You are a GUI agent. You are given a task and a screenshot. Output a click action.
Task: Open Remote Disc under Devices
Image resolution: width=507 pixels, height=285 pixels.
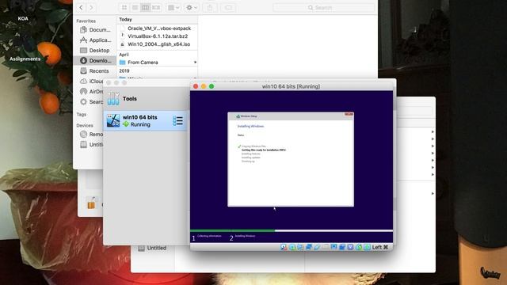[x=91, y=134]
